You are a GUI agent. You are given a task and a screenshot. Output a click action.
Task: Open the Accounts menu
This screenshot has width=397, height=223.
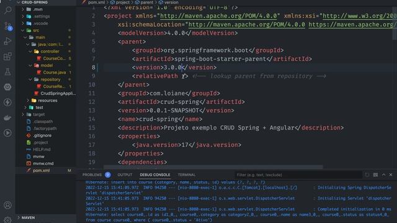(x=7, y=205)
